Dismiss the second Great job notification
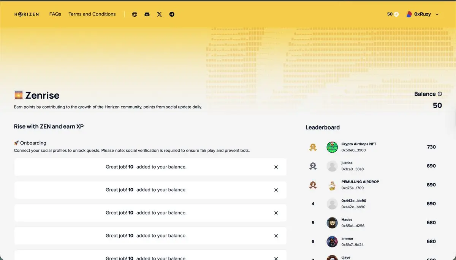 276,190
